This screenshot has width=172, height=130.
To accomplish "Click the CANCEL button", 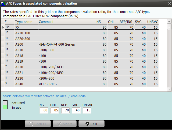I will [x=38, y=124].
